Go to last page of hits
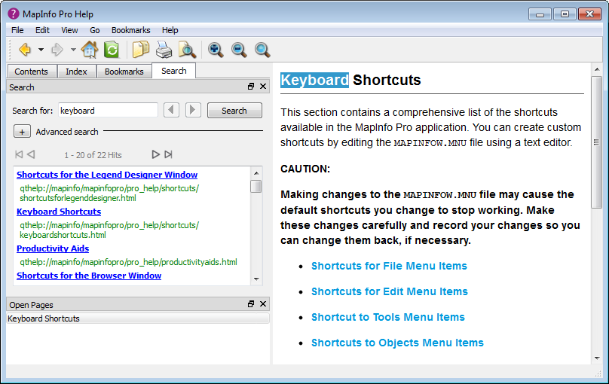Viewport: 609px width, 384px height. tap(168, 154)
